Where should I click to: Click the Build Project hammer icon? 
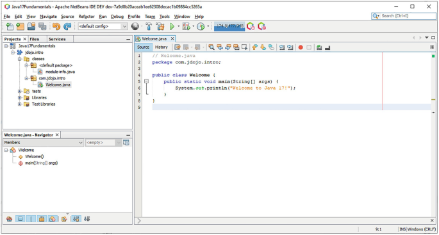tap(149, 27)
